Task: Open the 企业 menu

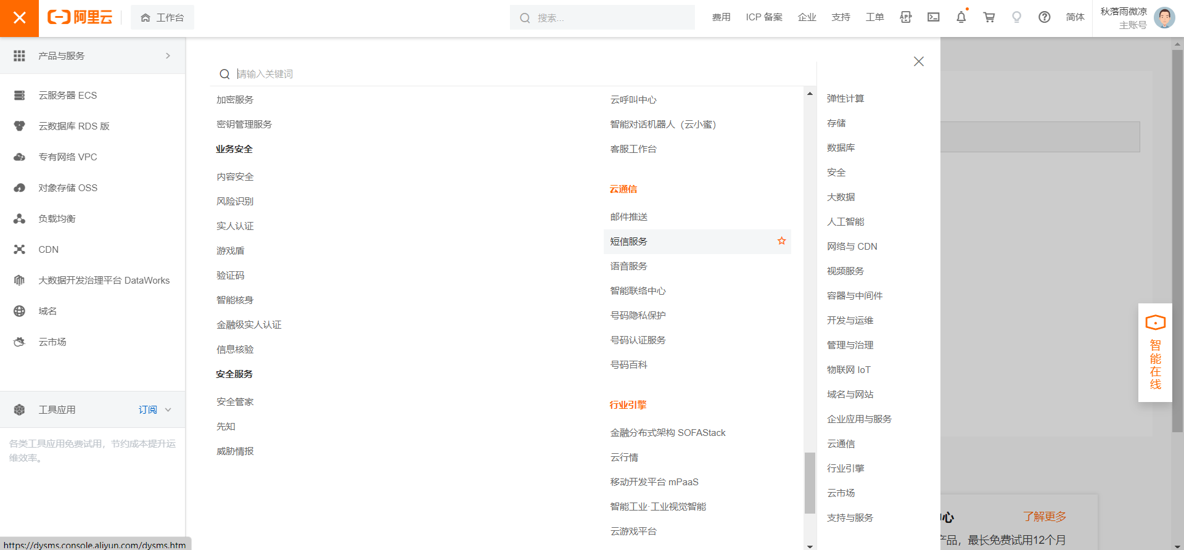Action: [807, 17]
